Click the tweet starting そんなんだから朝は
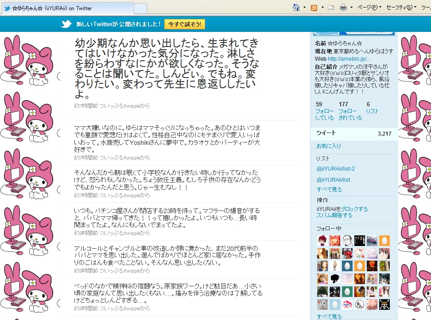 click(167, 180)
